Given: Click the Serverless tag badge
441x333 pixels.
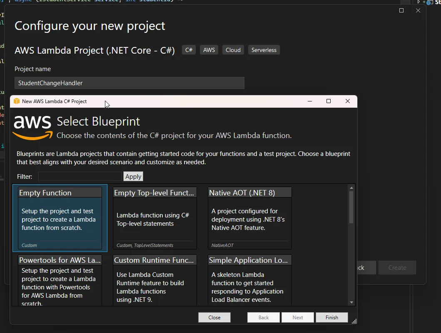Looking at the screenshot, I should tap(264, 49).
